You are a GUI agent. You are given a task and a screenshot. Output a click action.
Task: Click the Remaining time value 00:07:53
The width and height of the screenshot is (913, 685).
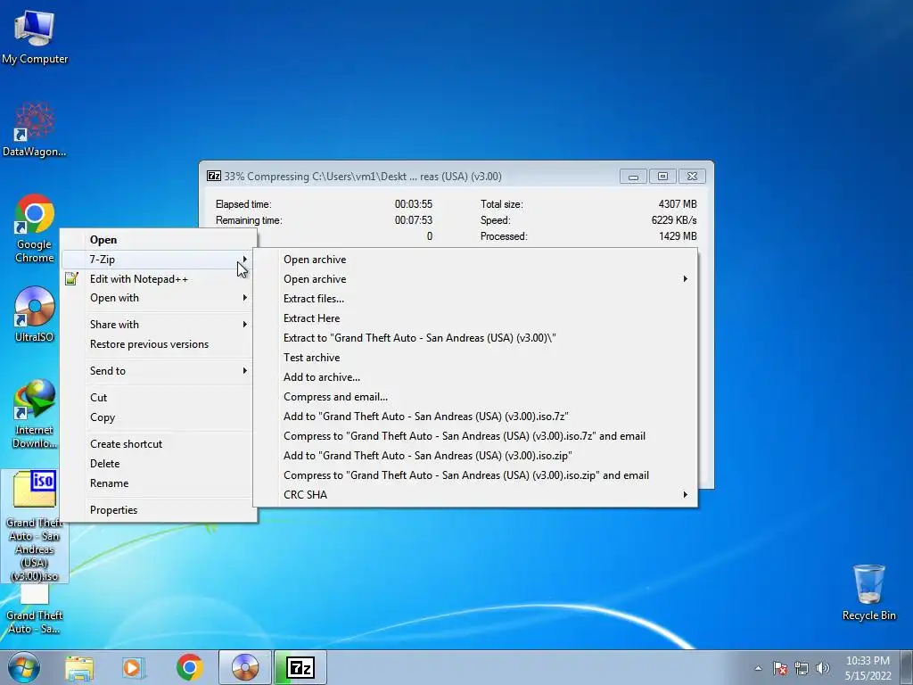tap(414, 220)
